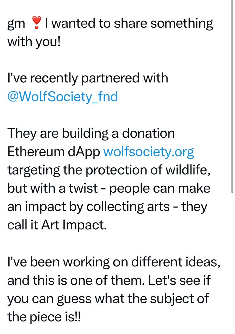Open the @WolfSociety_fnd profile mention
The image size is (235, 334).
tap(62, 97)
